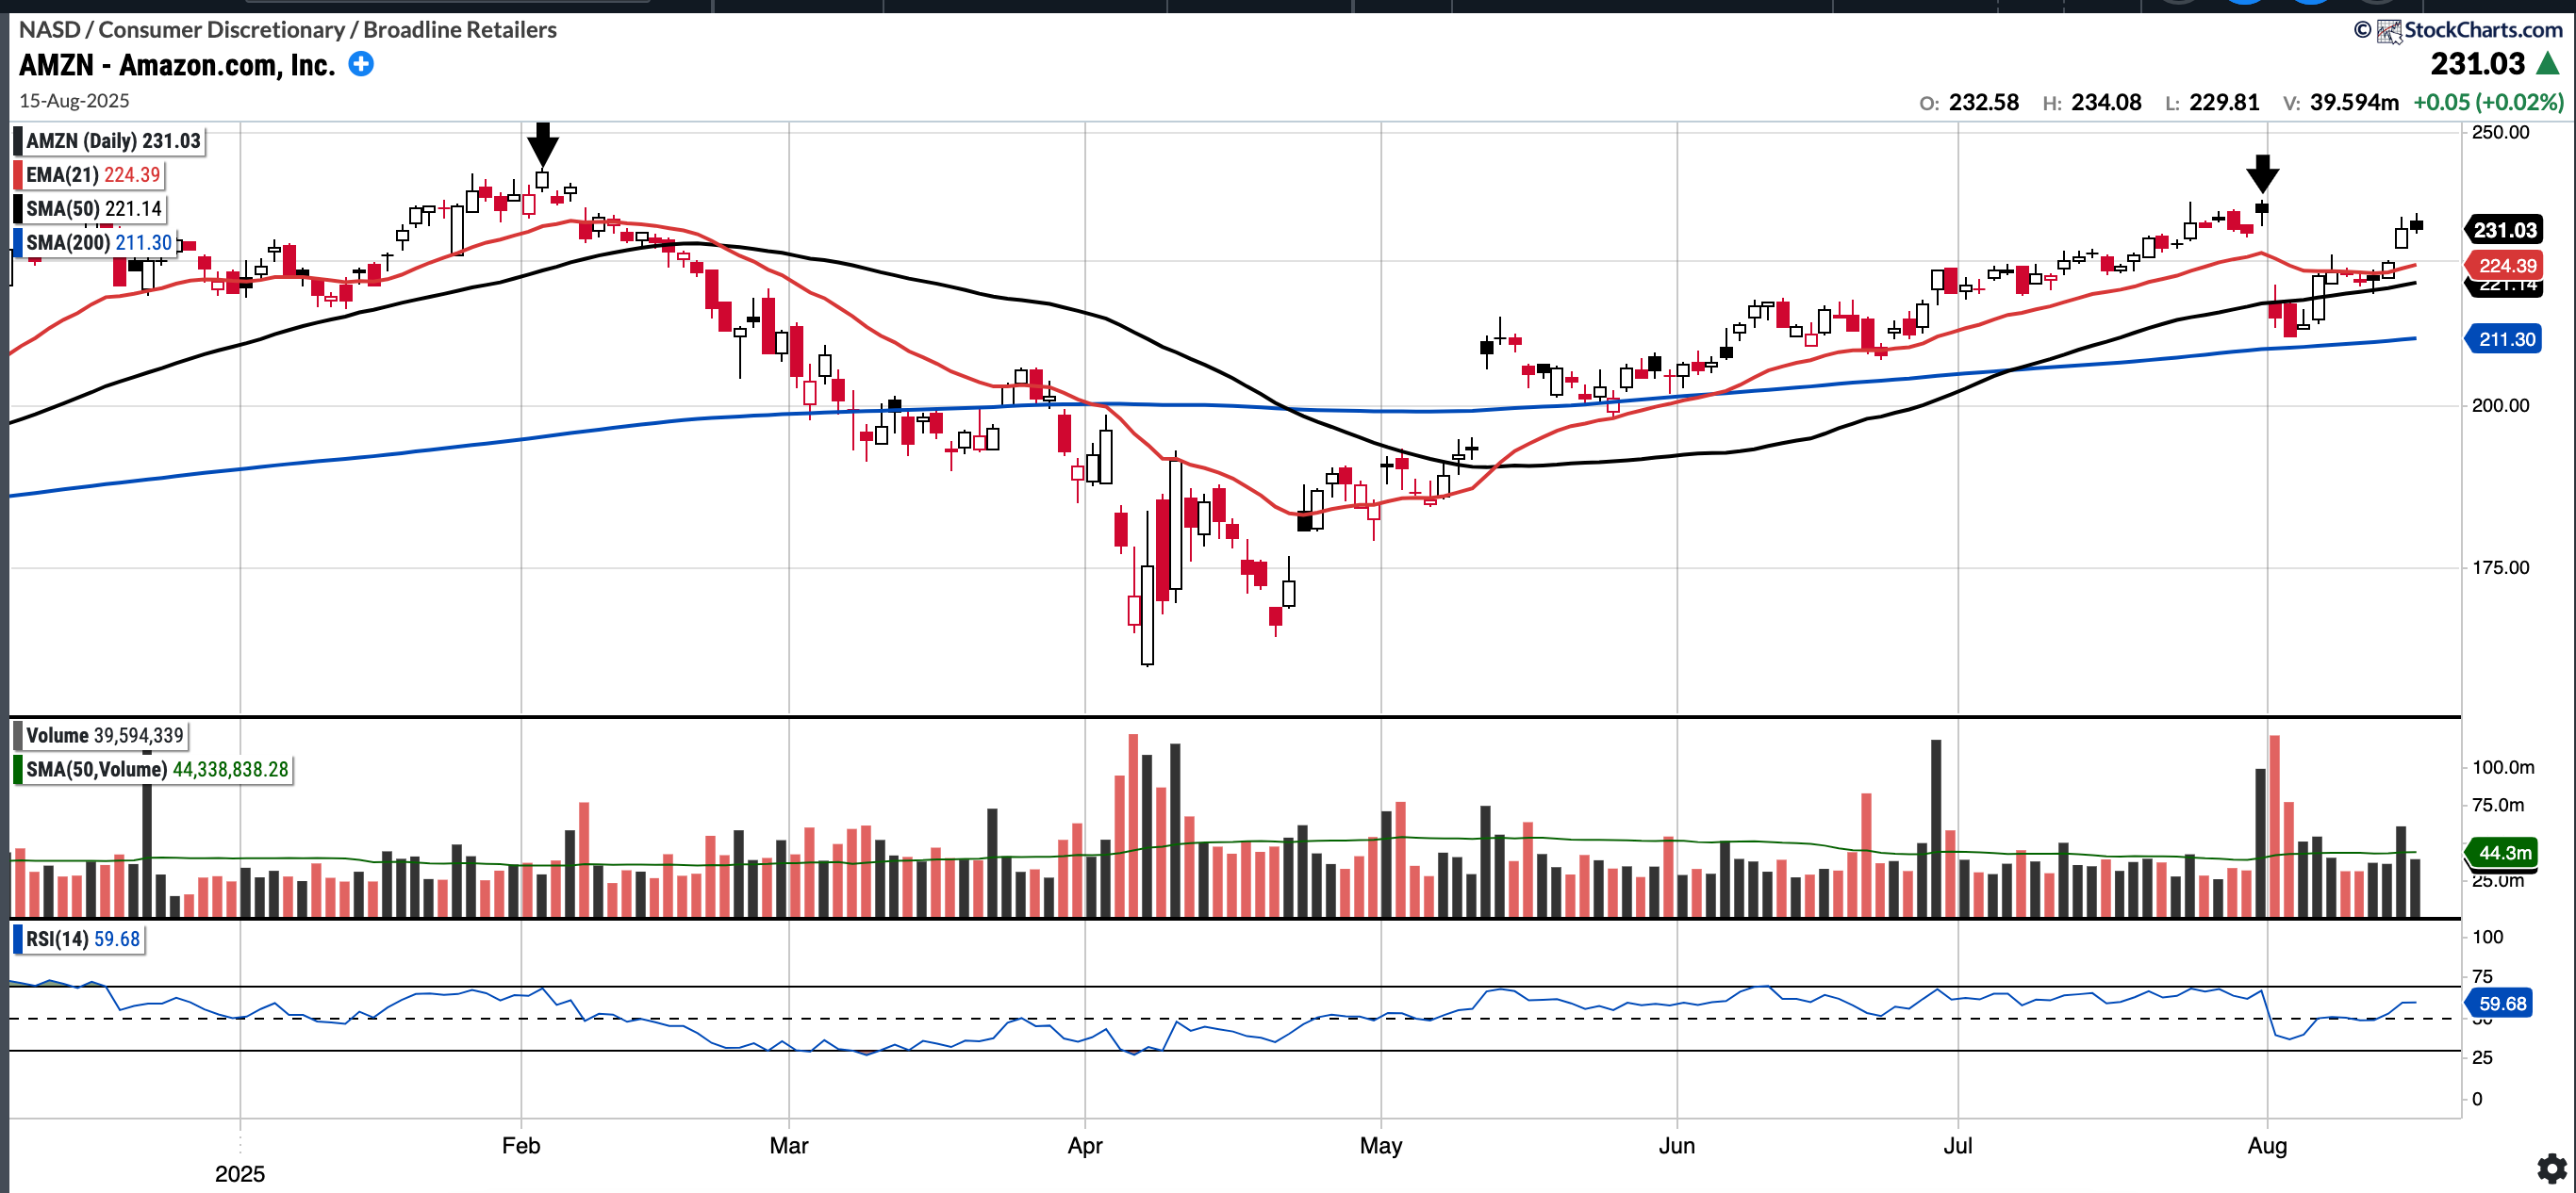Click the black arrow annotation above February peak
This screenshot has width=2576, height=1193.
(542, 145)
